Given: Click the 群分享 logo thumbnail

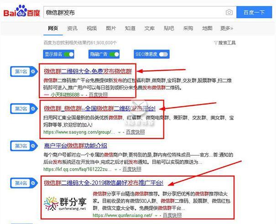Looking at the screenshot, I should click(65, 204).
